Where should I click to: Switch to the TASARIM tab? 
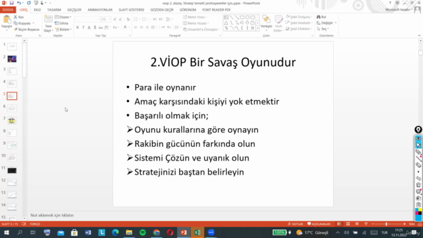(54, 10)
